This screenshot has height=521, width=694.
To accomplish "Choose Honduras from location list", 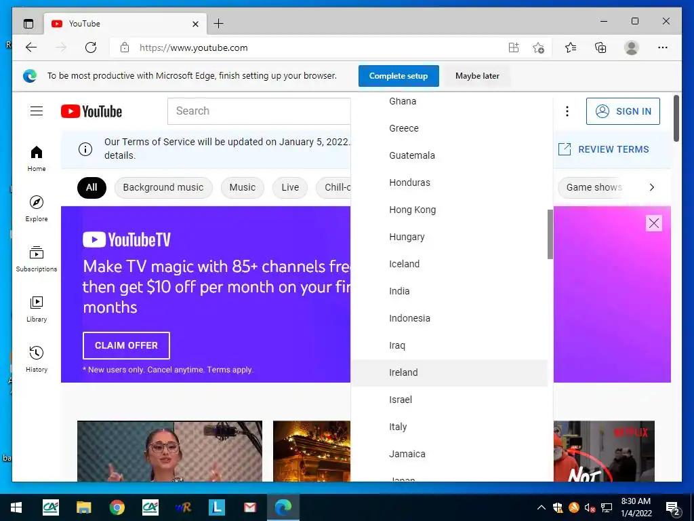I will pyautogui.click(x=449, y=182).
